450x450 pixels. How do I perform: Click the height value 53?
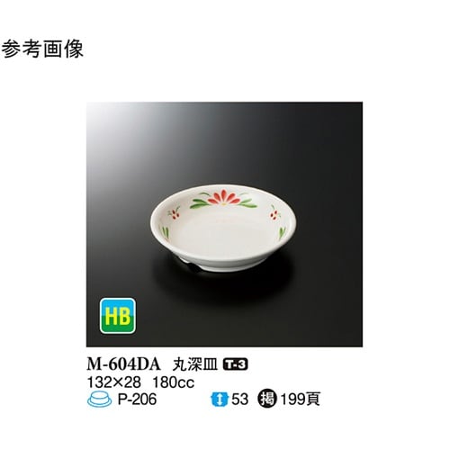240,400
